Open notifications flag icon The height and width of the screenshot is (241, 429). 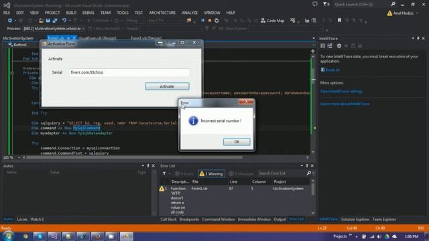pyautogui.click(x=326, y=4)
